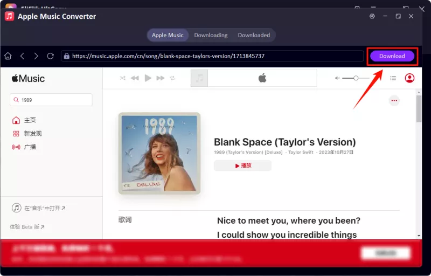431x276 pixels.
Task: Click the music note icon beside 在"音乐"中打开
Action: point(17,208)
